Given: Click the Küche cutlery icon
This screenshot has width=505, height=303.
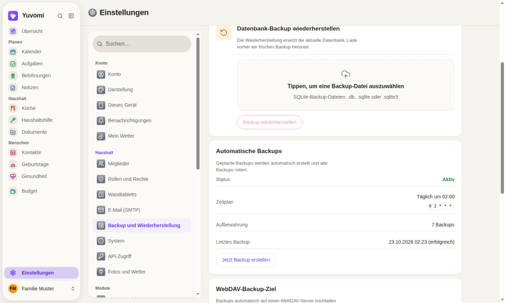Looking at the screenshot, I should pos(13,108).
